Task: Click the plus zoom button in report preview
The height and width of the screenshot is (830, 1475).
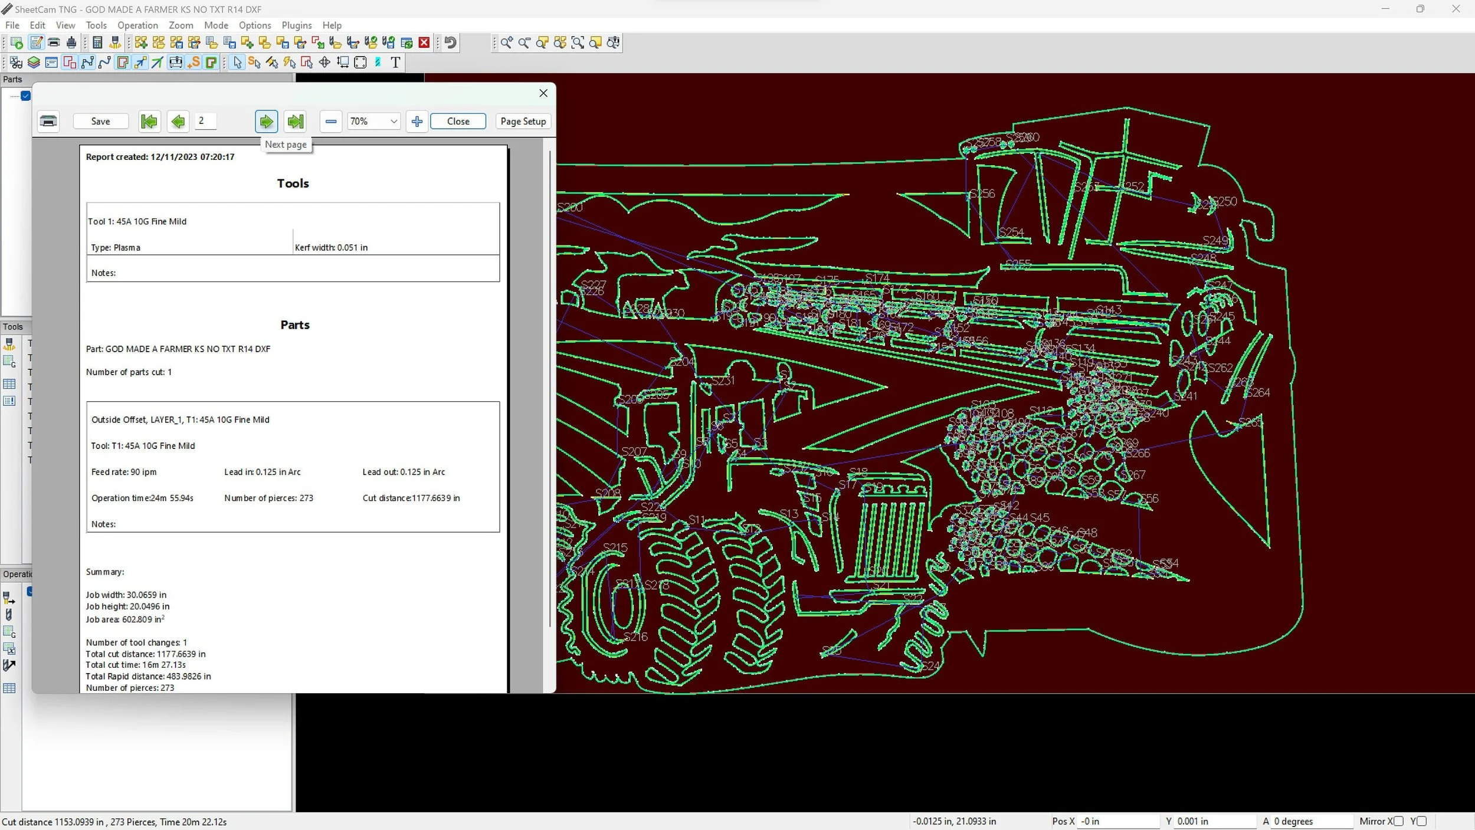Action: (417, 122)
